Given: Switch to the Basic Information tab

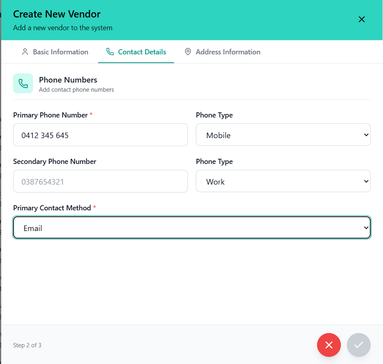Looking at the screenshot, I should coord(54,52).
